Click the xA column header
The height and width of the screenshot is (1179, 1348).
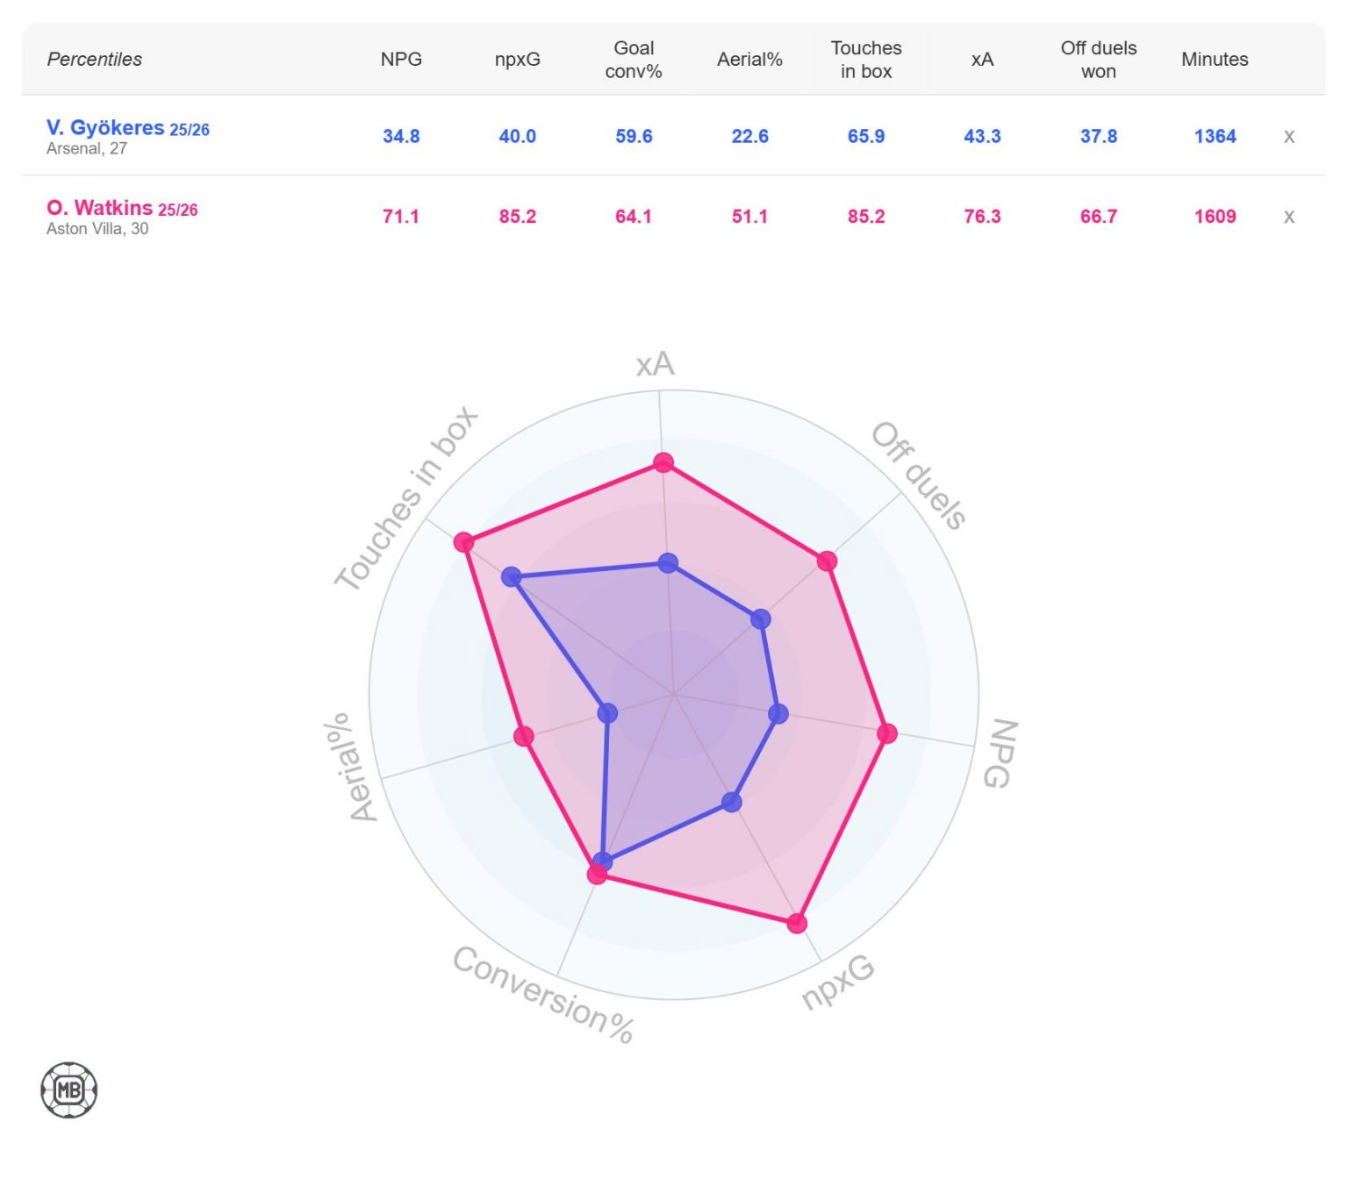[x=982, y=60]
